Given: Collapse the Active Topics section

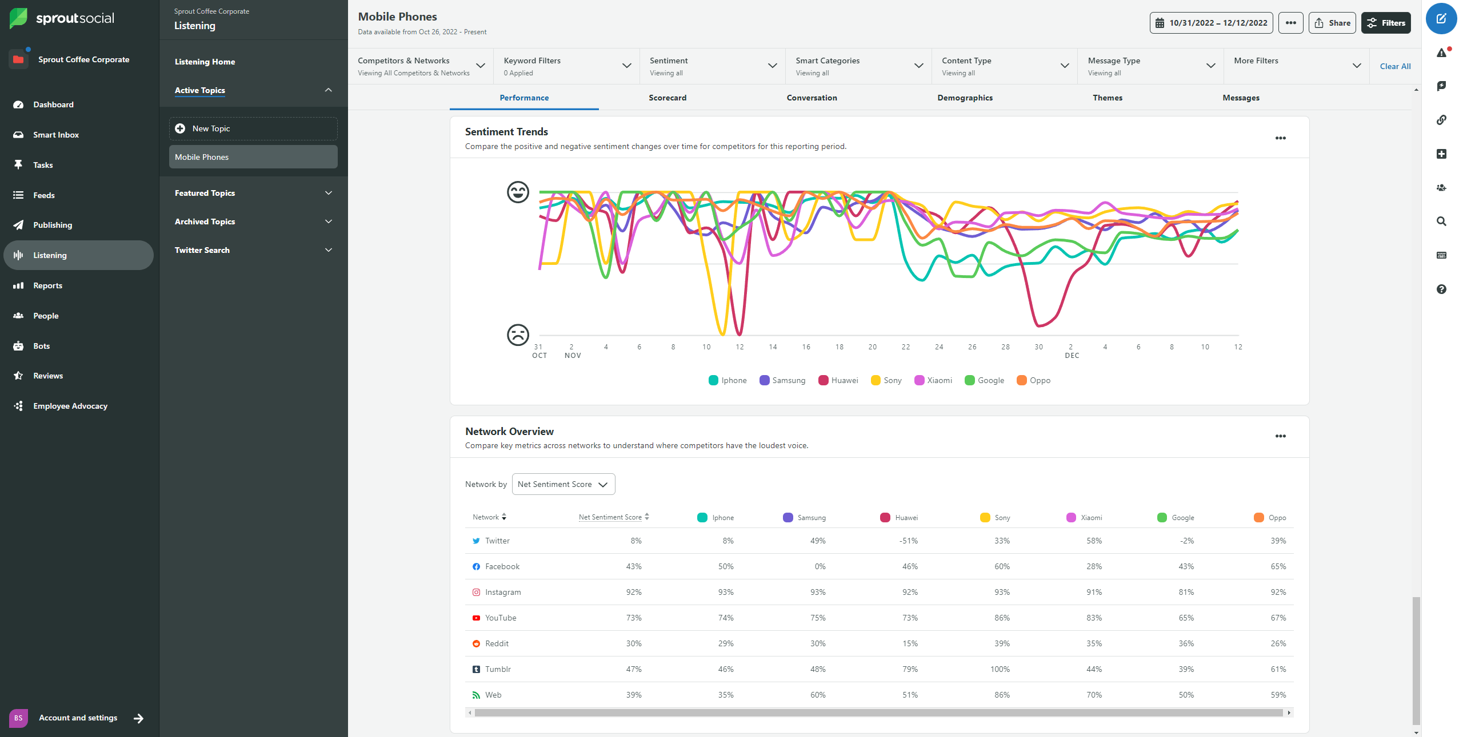Looking at the screenshot, I should click(x=328, y=90).
